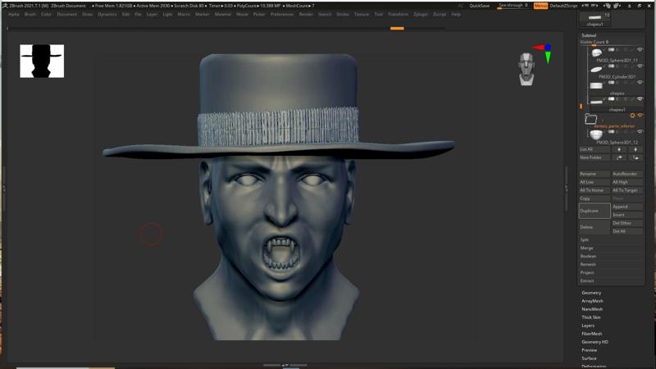
Task: Toggle the switch on chapeu1 row
Action: [611, 99]
